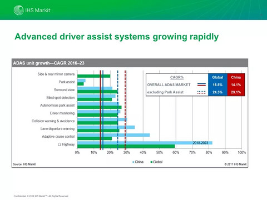Viewport: 267px width, 200px height.
Task: Click the CAGR% underlined heading
Action: point(177,77)
